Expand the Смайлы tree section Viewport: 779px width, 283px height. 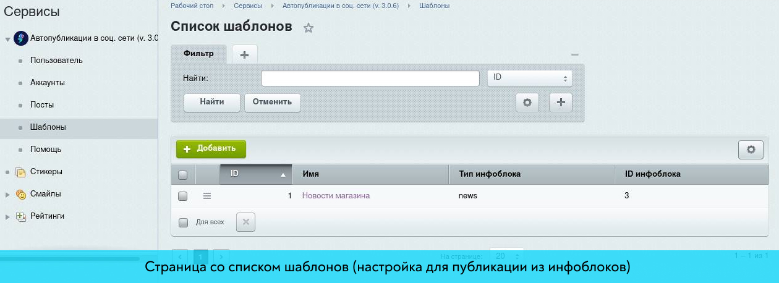click(x=7, y=194)
